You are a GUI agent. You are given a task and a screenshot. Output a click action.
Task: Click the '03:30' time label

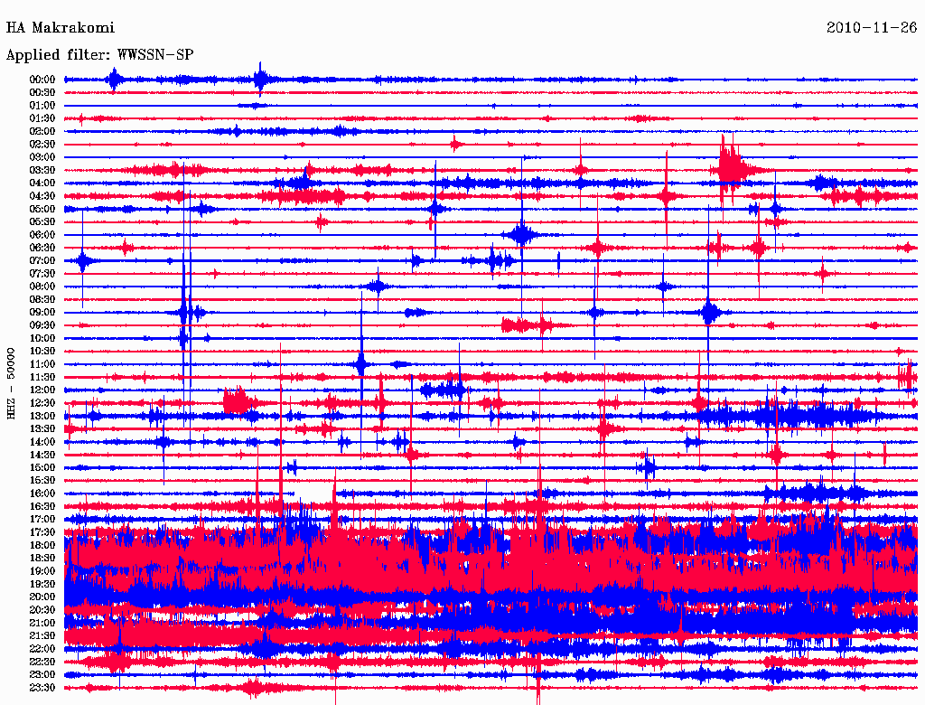[42, 170]
